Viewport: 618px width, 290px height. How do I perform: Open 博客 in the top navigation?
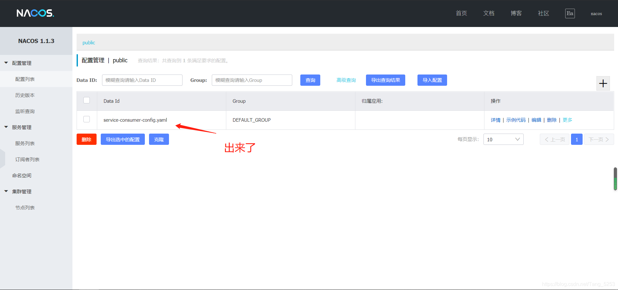pos(516,13)
